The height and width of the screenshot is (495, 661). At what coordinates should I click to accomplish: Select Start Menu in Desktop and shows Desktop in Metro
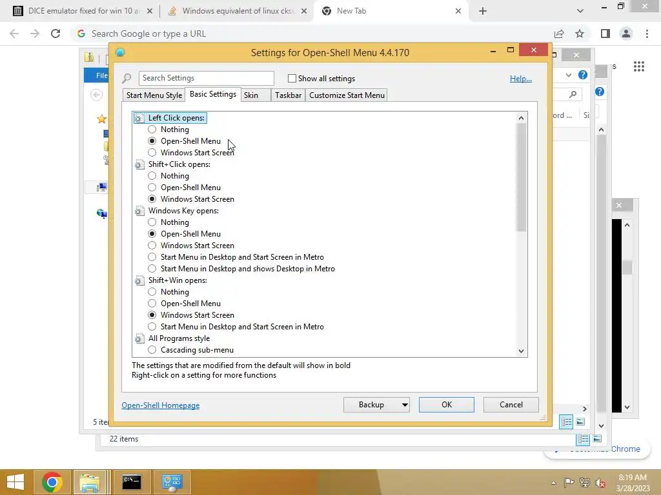pyautogui.click(x=152, y=269)
